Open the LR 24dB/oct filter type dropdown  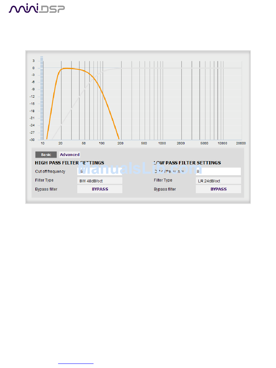[218, 181]
